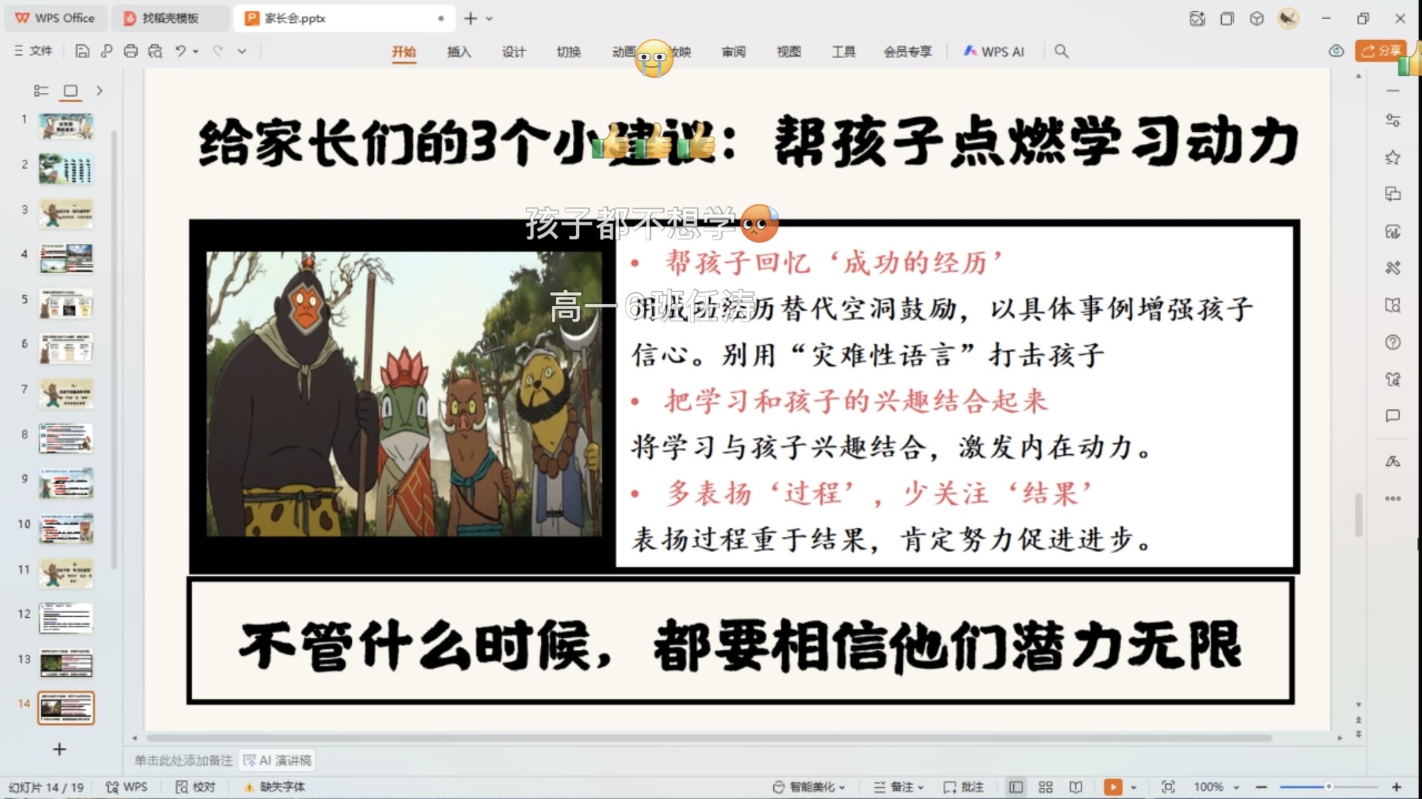This screenshot has height=799, width=1422.
Task: Open object properties settings in sidebar
Action: pyautogui.click(x=1393, y=121)
